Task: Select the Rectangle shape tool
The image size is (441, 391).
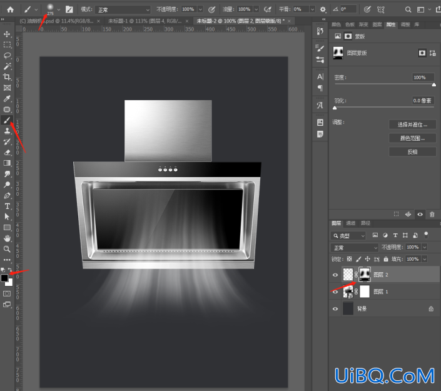Action: (7, 228)
